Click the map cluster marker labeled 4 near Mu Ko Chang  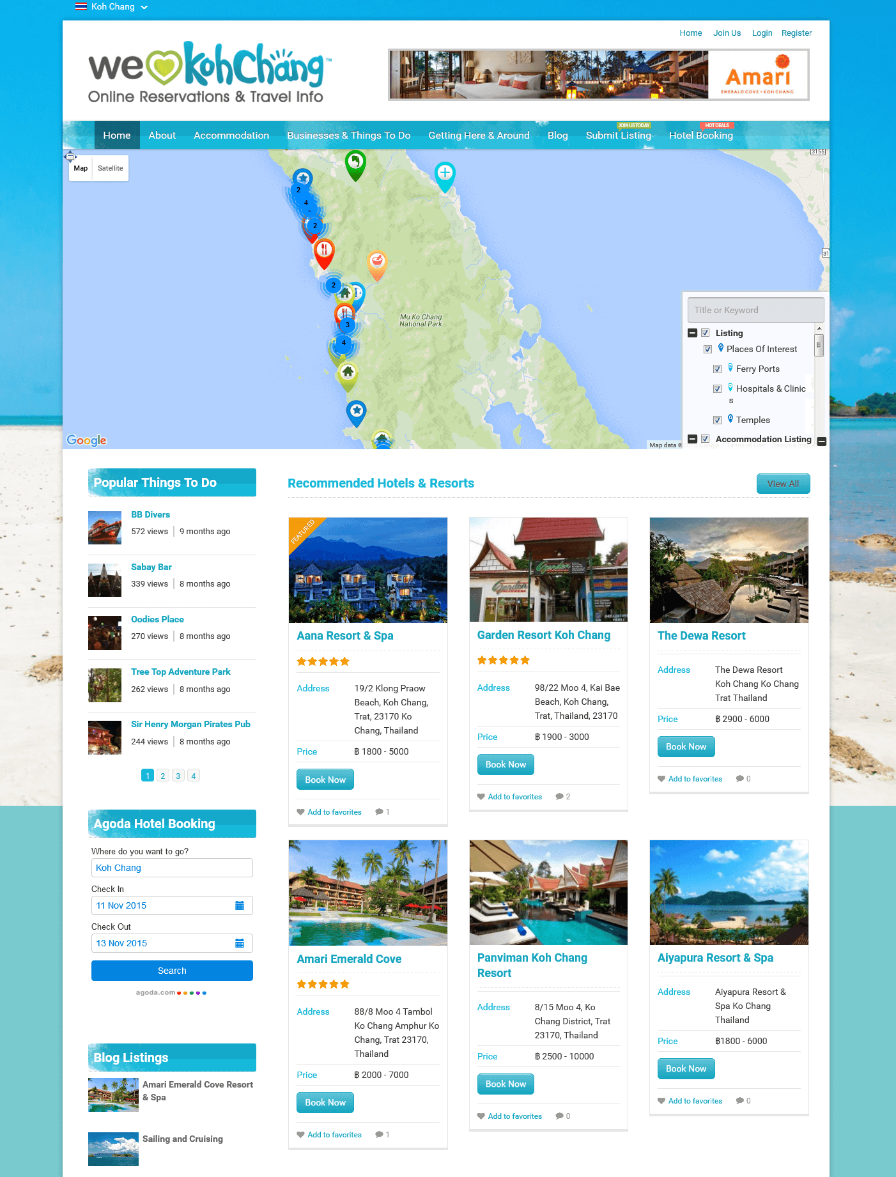pyautogui.click(x=343, y=343)
